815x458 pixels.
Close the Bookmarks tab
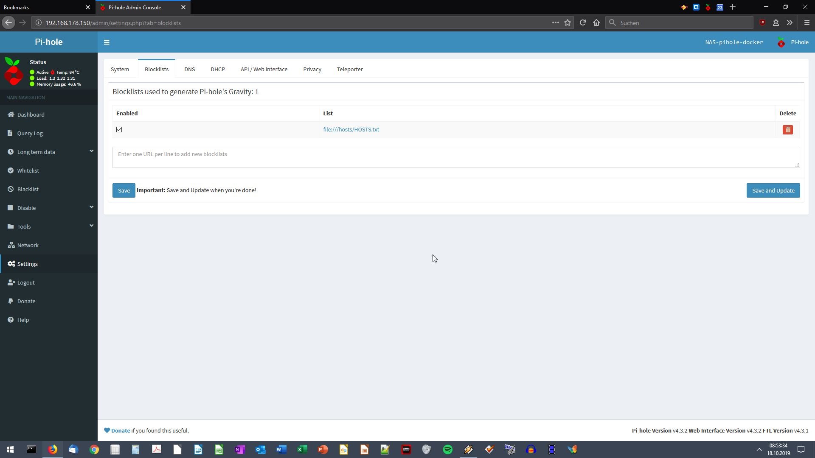[x=88, y=7]
